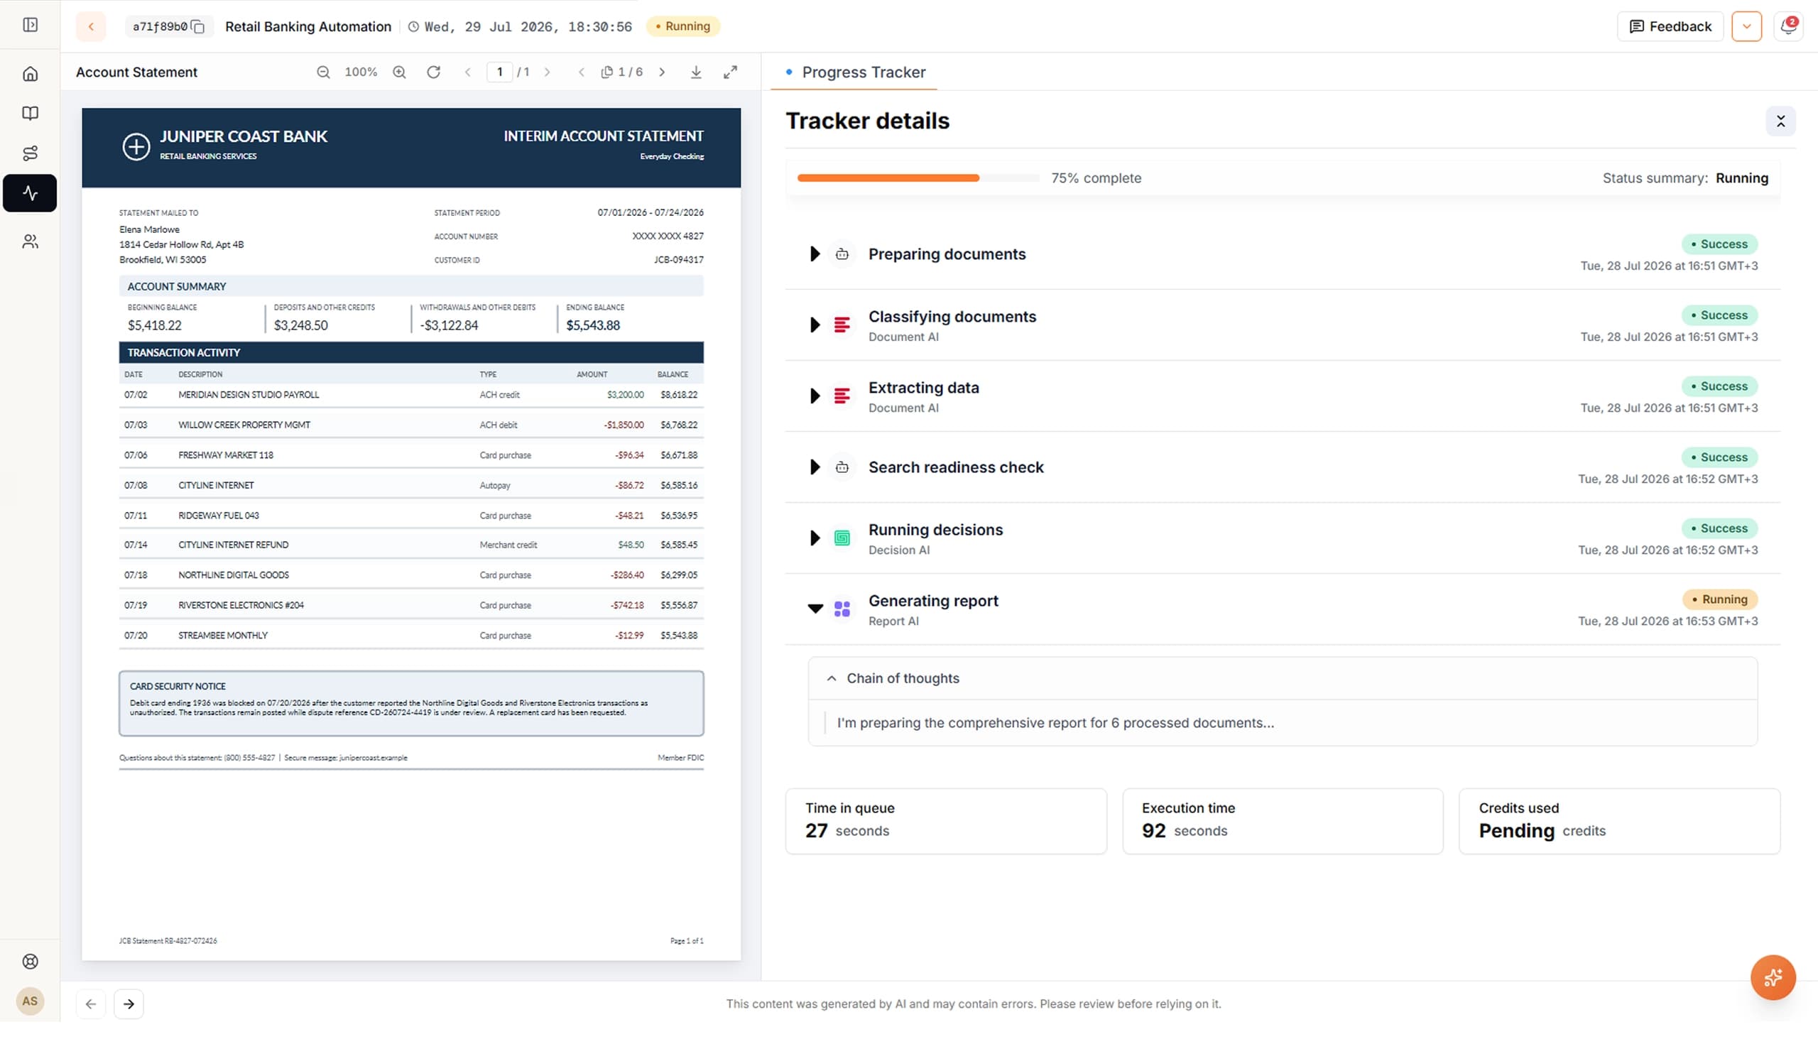Open the help lifebuoy icon

coord(30,962)
